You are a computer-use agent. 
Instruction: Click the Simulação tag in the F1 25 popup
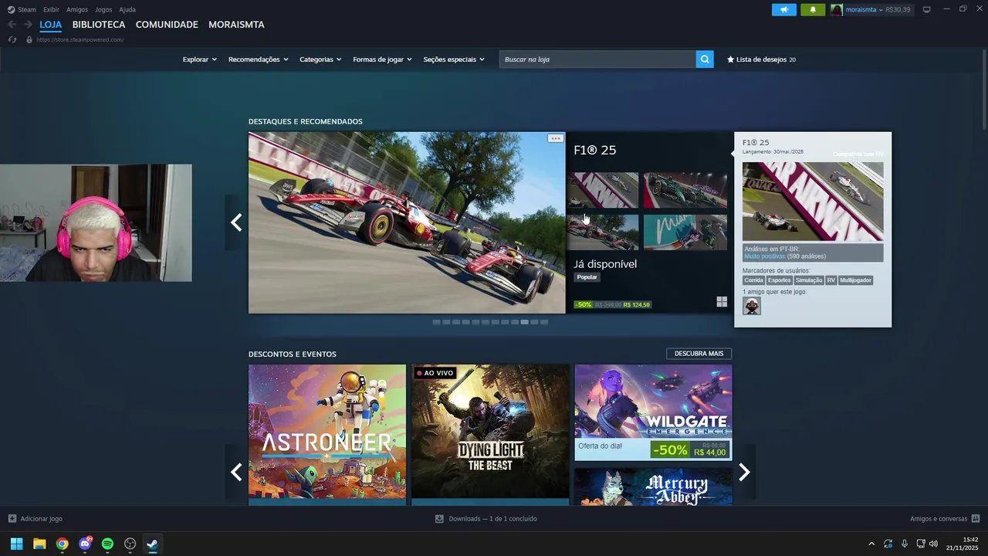coord(809,280)
